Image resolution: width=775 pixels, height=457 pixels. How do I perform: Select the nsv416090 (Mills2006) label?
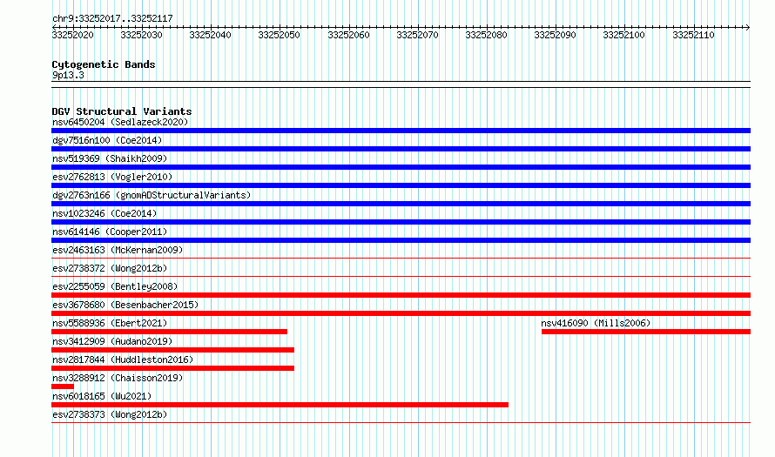pyautogui.click(x=596, y=323)
